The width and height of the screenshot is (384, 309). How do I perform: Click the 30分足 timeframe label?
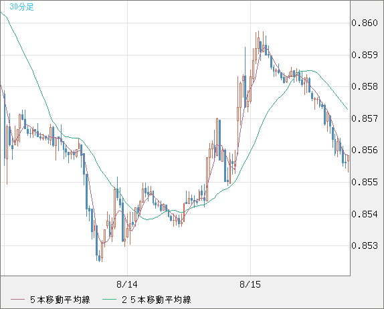pyautogui.click(x=21, y=7)
